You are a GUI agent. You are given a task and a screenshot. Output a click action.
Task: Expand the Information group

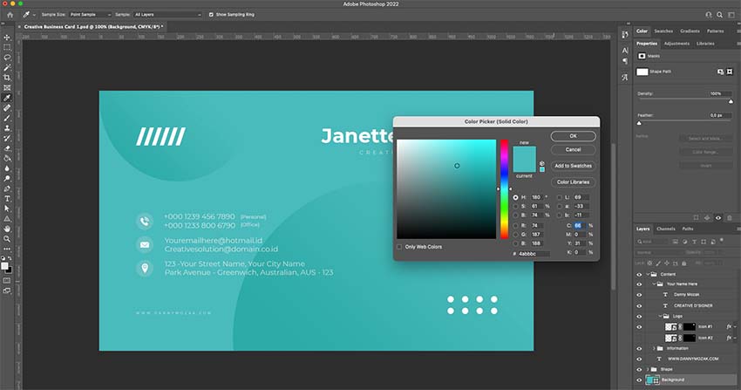click(654, 348)
